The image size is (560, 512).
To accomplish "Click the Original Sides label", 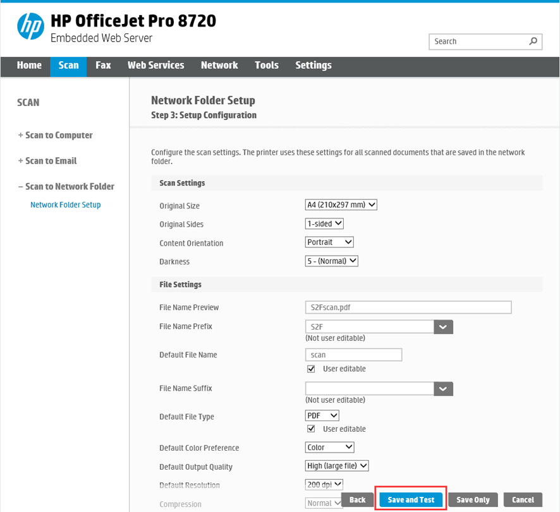I will tap(181, 224).
